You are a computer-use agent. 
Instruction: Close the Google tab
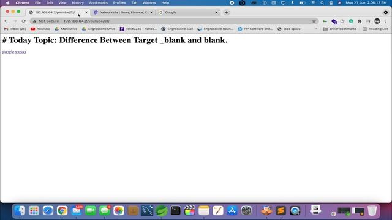216,12
